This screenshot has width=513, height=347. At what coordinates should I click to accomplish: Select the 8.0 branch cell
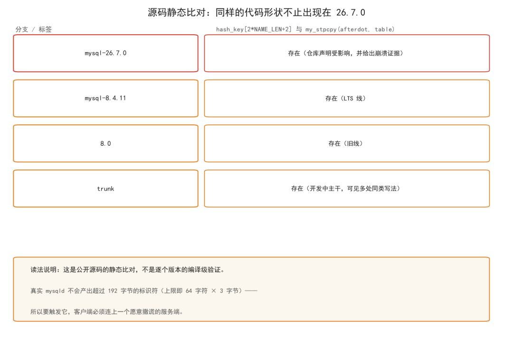coord(105,143)
